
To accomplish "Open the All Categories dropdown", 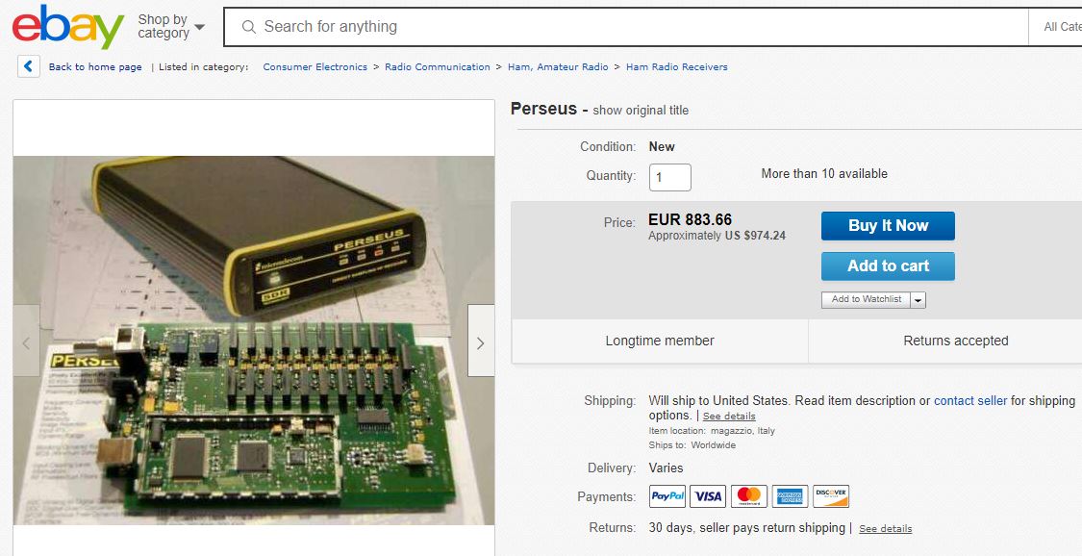I will point(1063,26).
